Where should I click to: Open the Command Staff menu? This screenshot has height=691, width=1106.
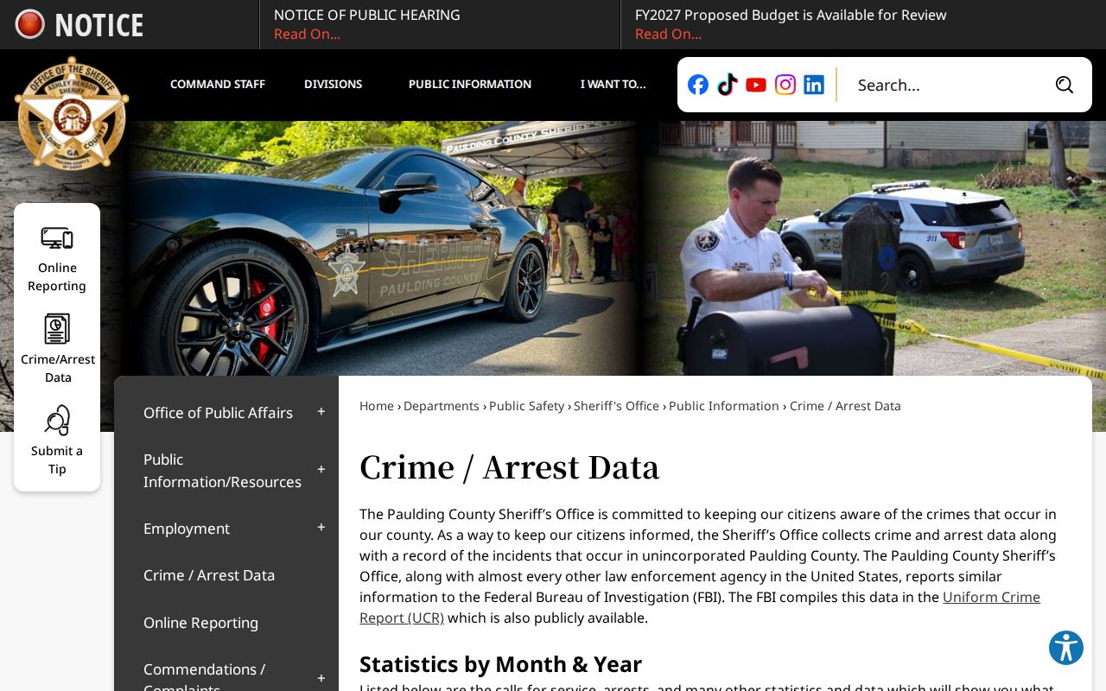218,85
